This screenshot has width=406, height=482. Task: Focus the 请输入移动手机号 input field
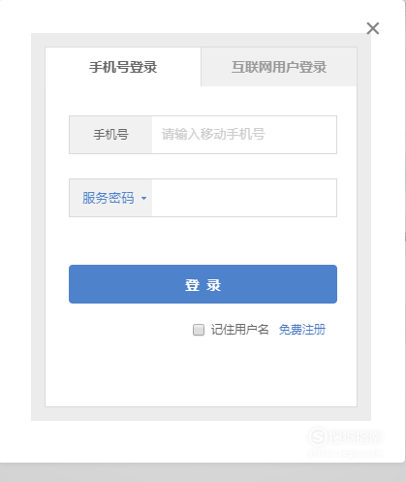(244, 135)
